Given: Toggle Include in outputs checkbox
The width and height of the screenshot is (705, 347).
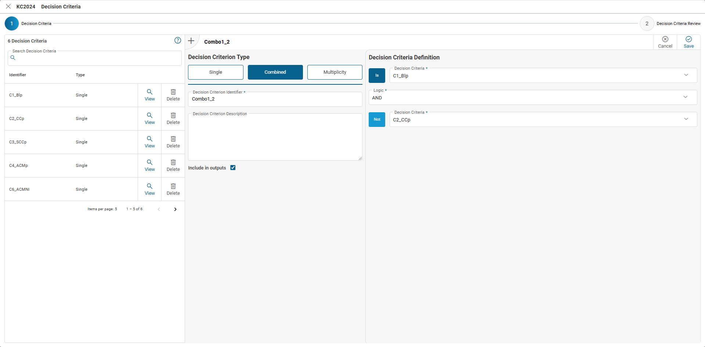Looking at the screenshot, I should pyautogui.click(x=233, y=168).
